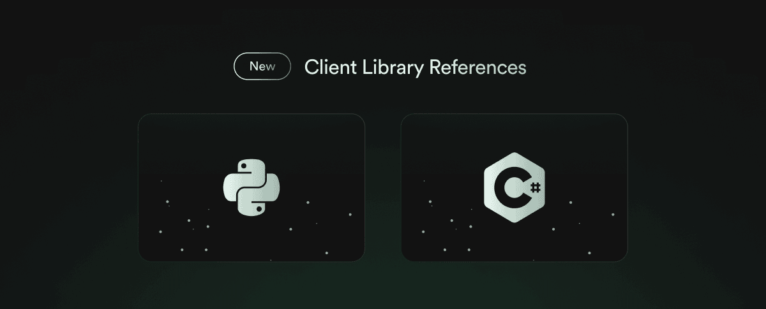The height and width of the screenshot is (309, 766).
Task: Click the eye dot on Python's bottom snake
Action: pyautogui.click(x=259, y=208)
